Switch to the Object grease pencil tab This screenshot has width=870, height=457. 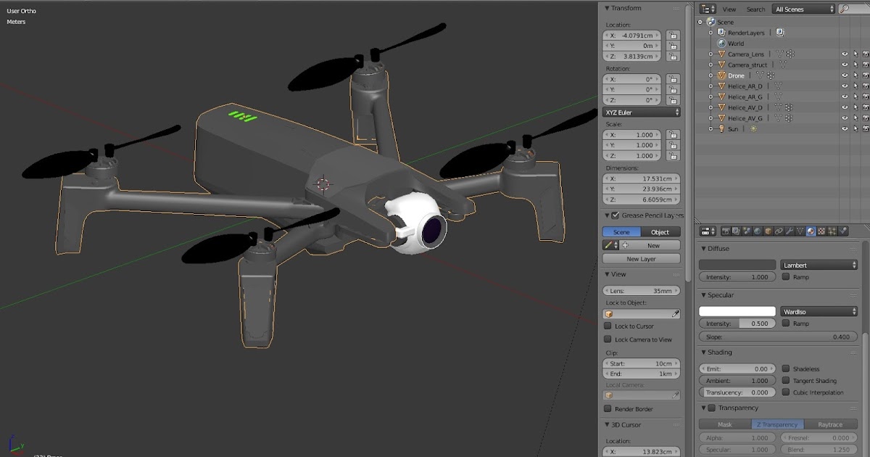click(660, 231)
